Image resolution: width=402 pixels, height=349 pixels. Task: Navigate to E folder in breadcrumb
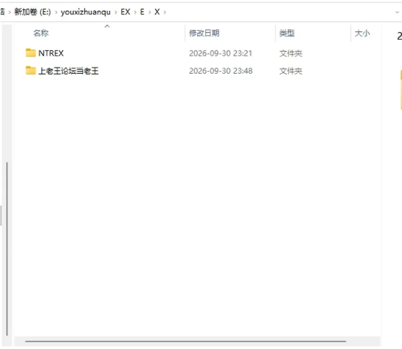[x=142, y=12]
